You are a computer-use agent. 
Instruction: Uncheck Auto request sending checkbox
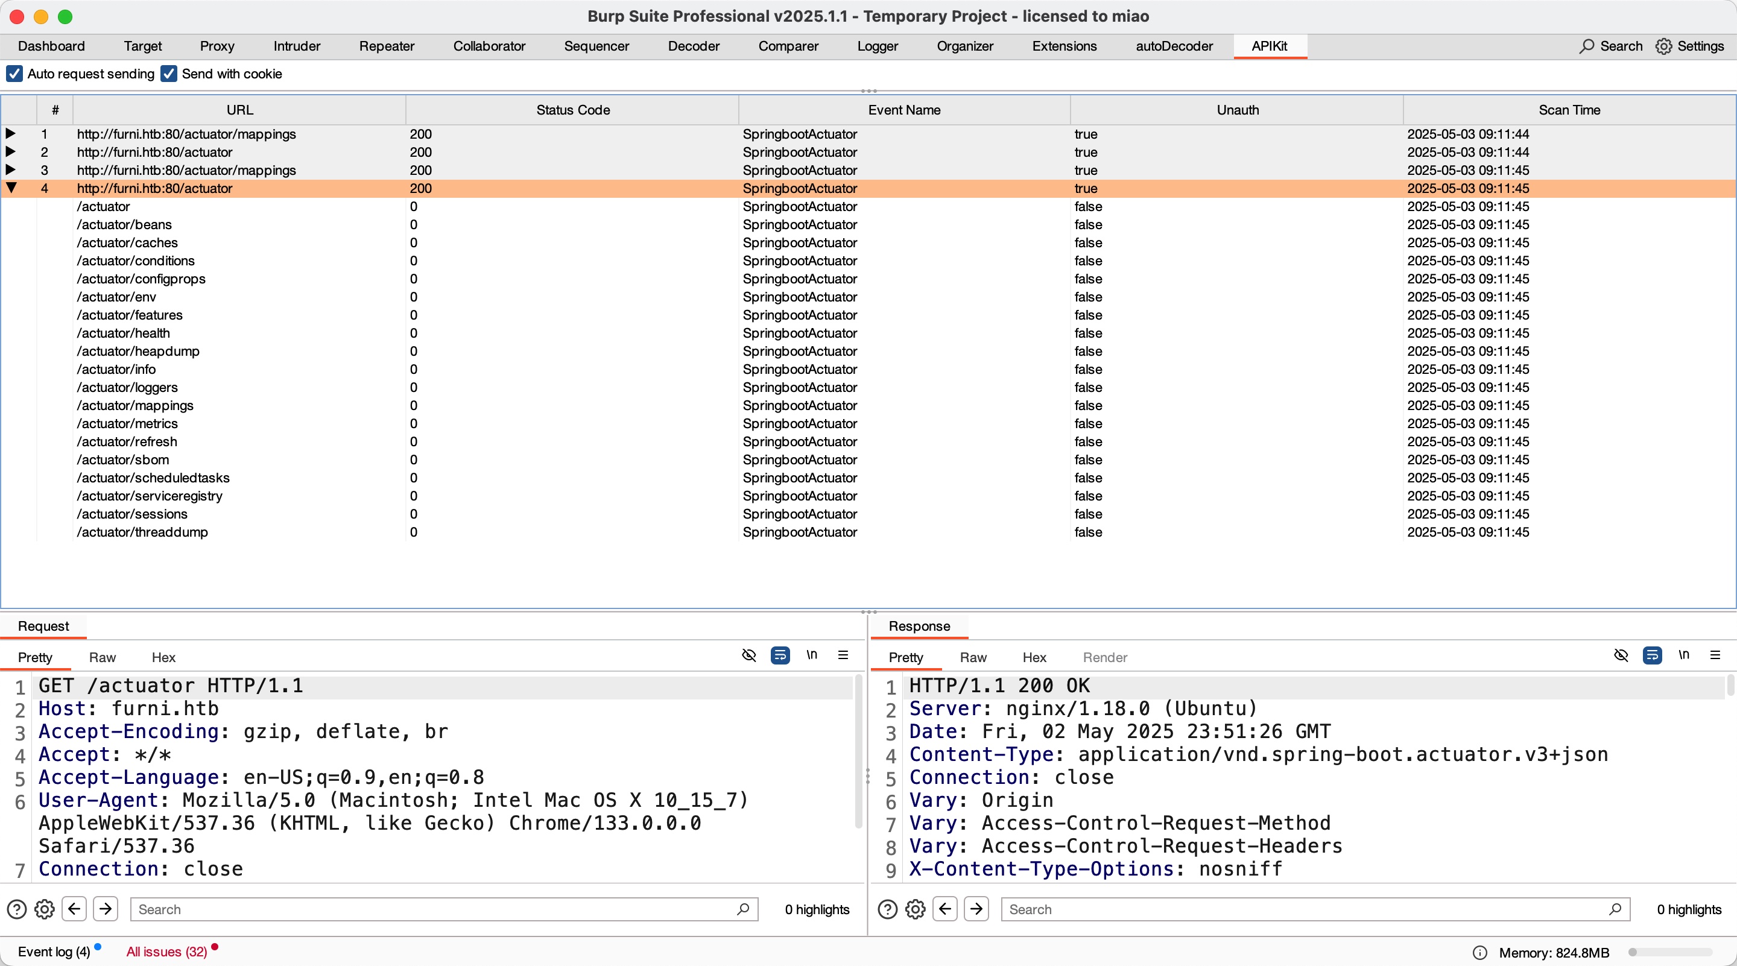(14, 74)
